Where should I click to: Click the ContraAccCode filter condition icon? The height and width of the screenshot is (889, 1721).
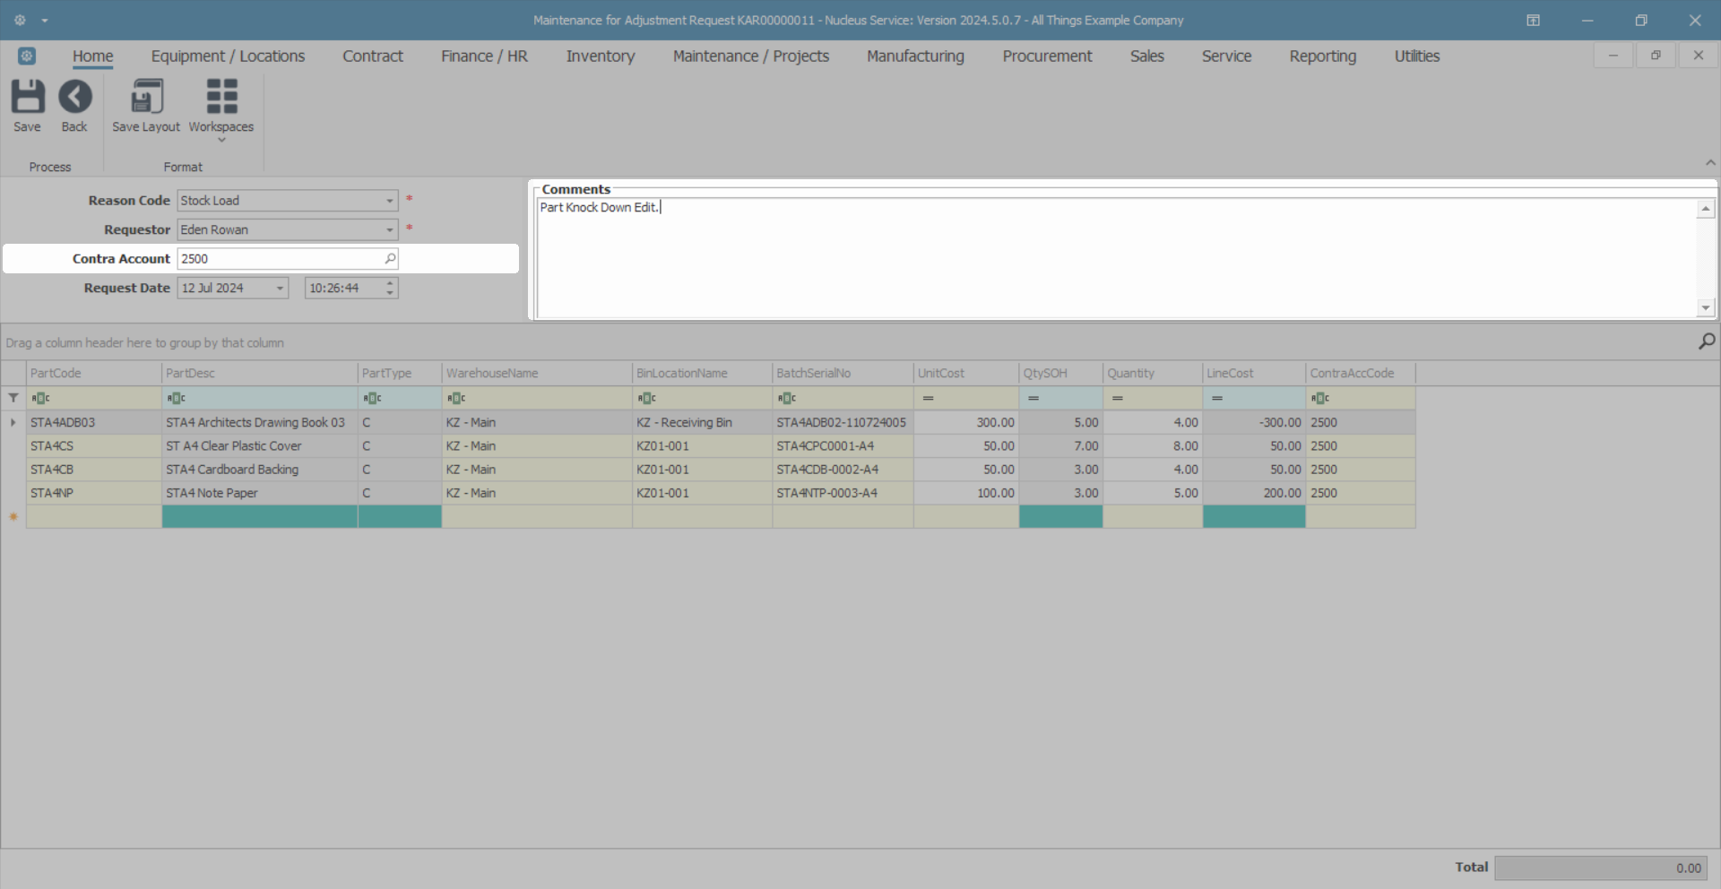[1320, 398]
